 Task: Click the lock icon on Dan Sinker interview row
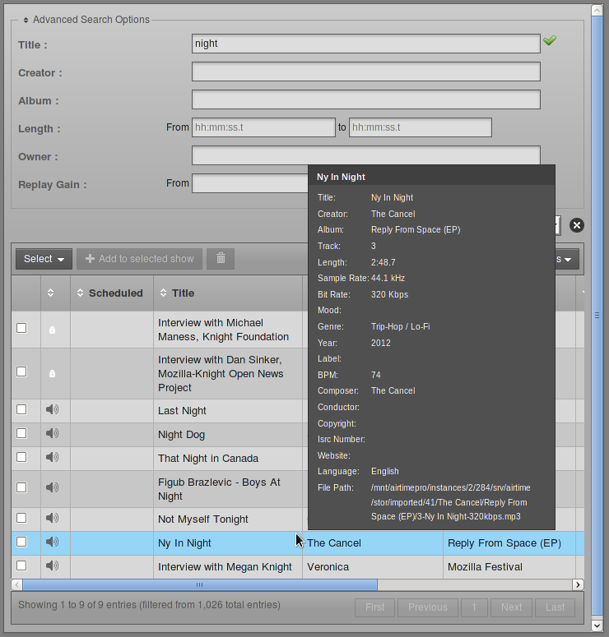click(x=52, y=373)
